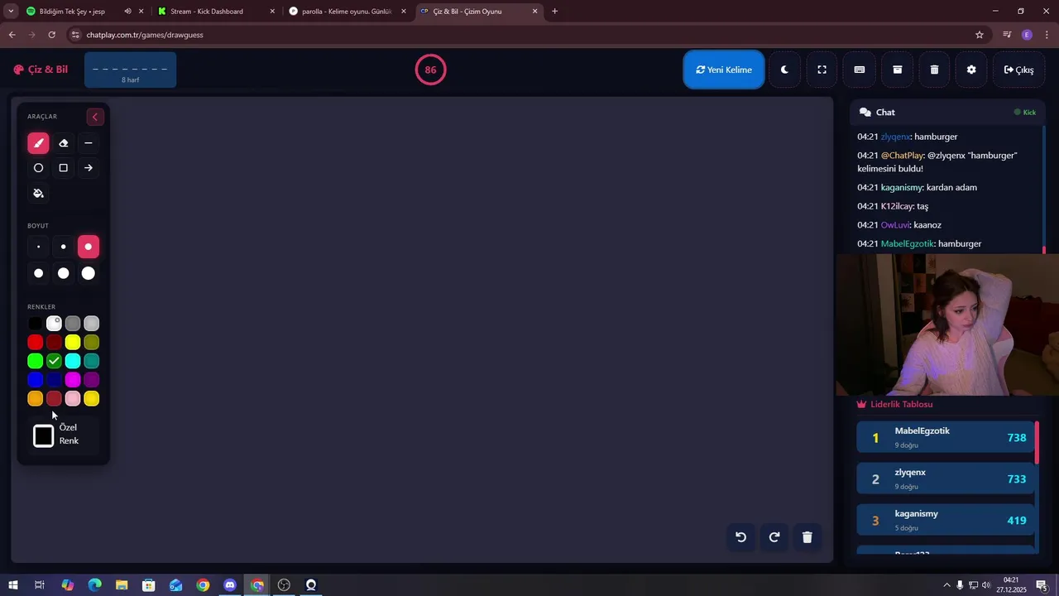Viewport: 1059px width, 596px height.
Task: Select the arrow drawing tool
Action: [x=89, y=168]
